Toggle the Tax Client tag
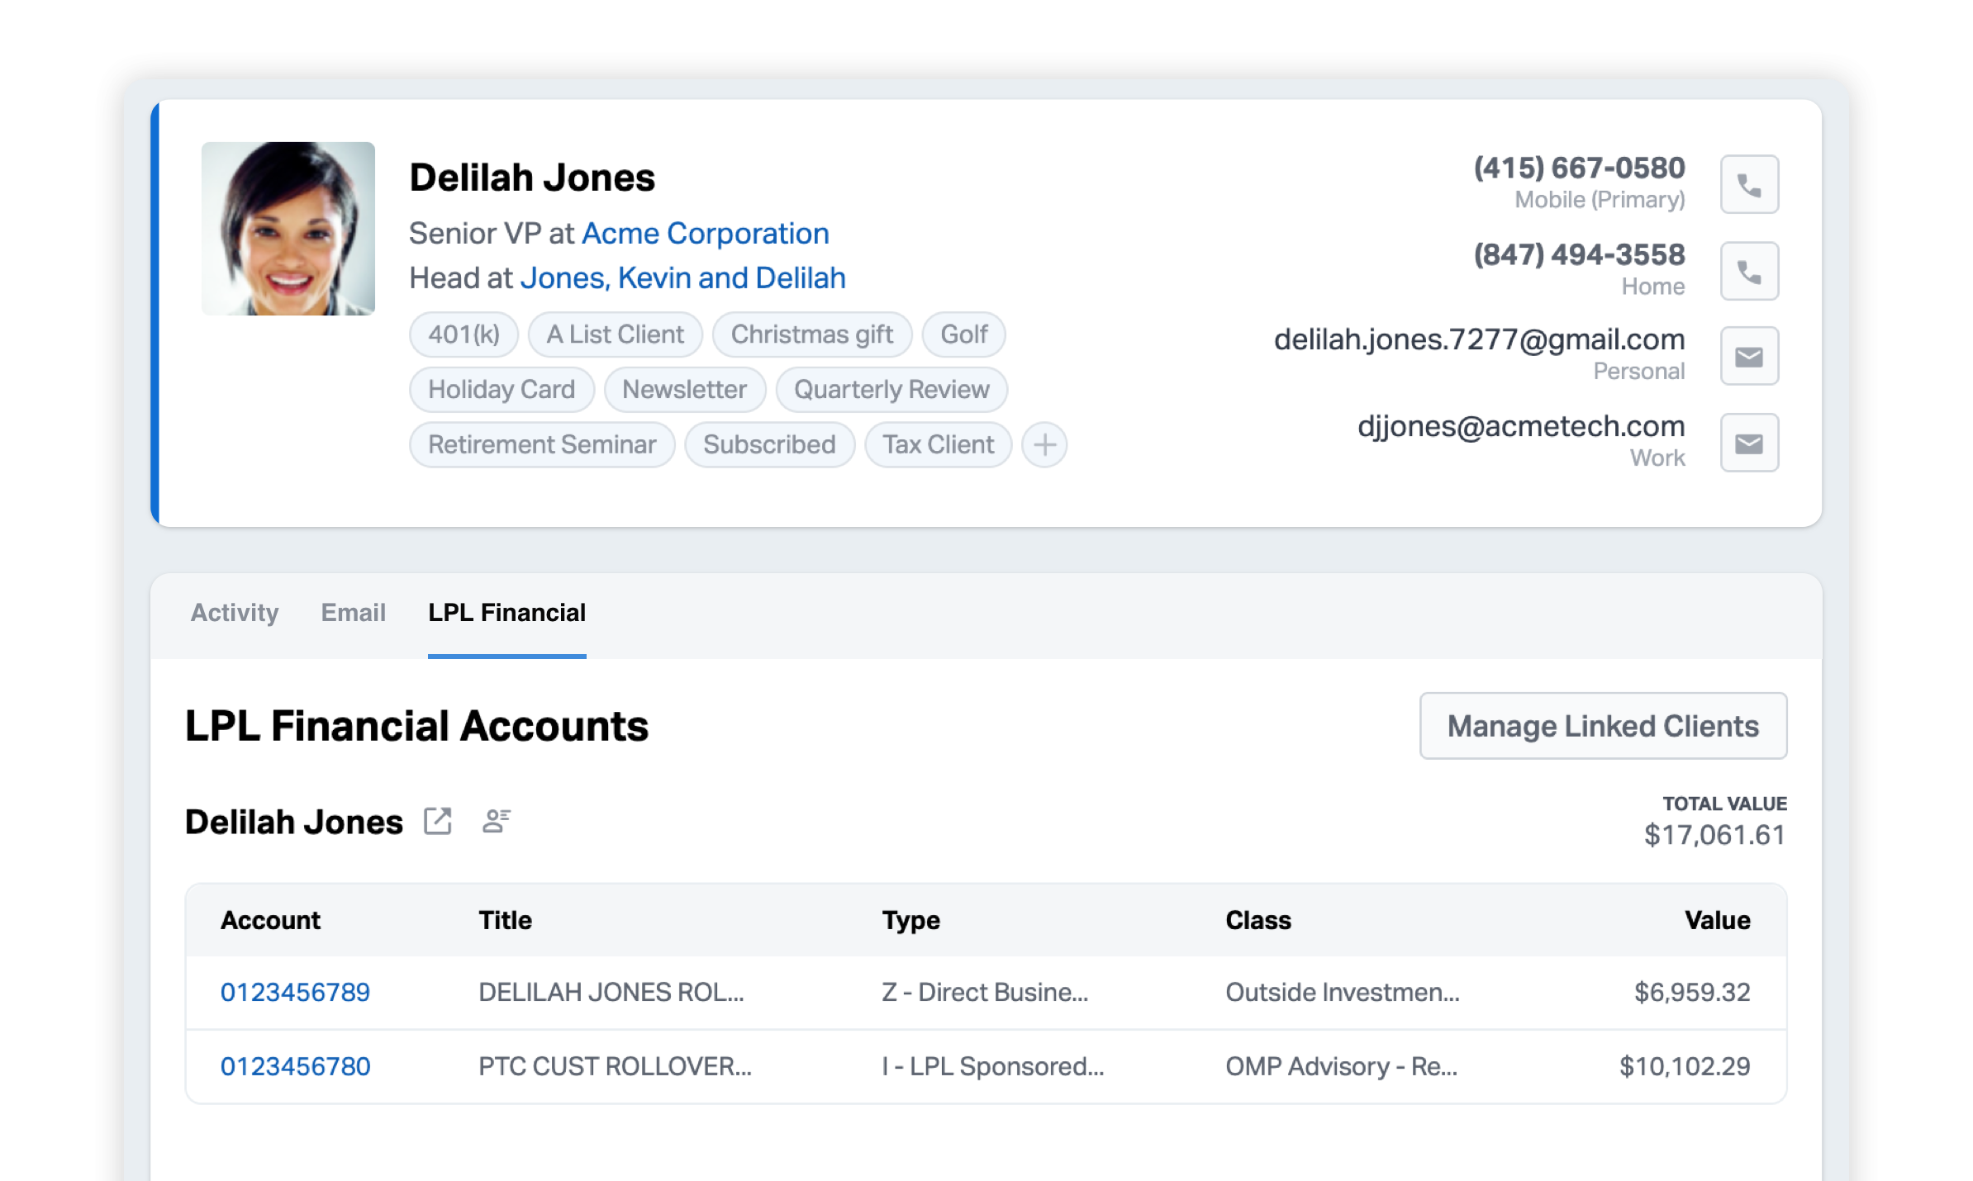This screenshot has height=1181, width=1973. pyautogui.click(x=937, y=444)
